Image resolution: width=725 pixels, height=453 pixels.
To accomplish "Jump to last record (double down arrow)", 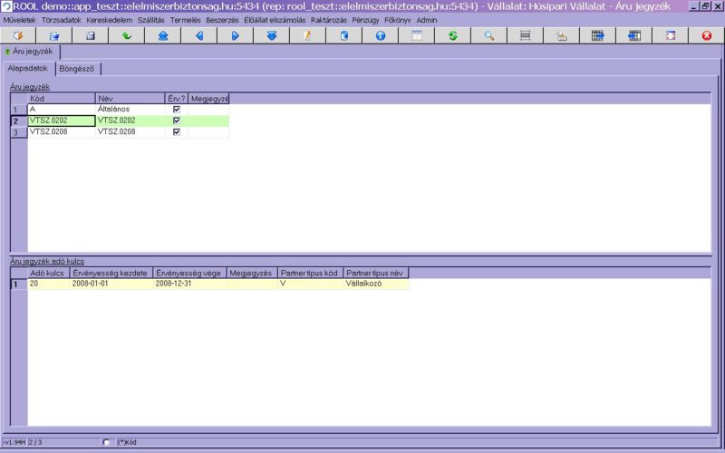I will pos(272,36).
